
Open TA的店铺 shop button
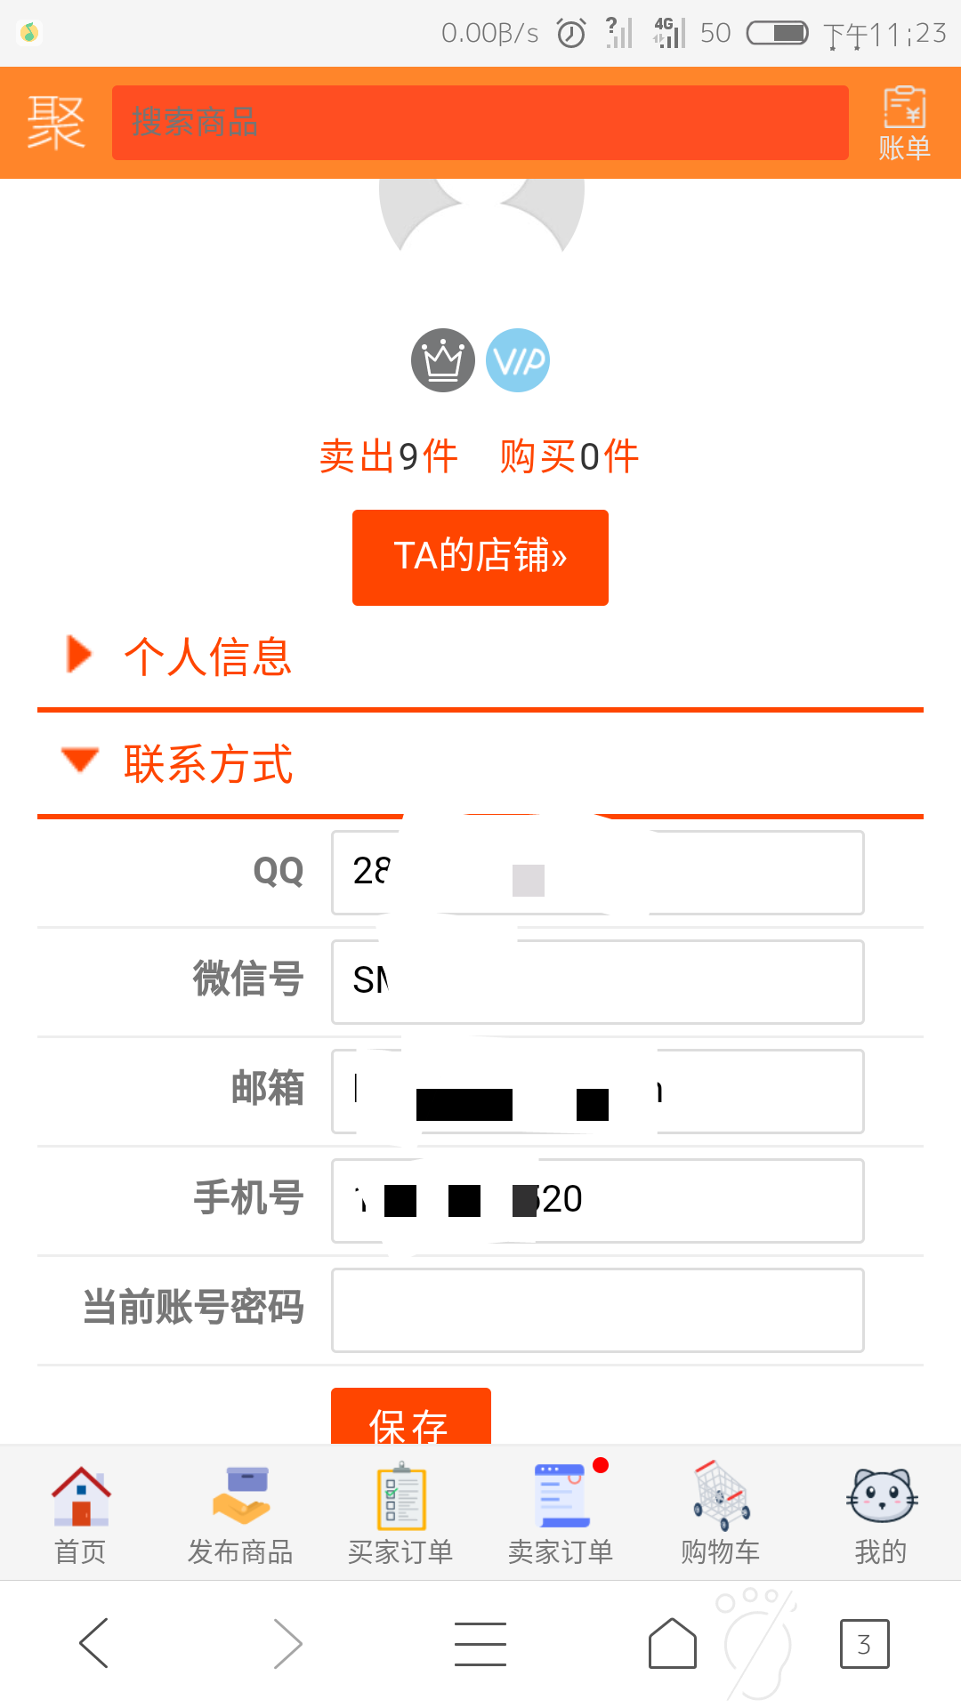click(x=480, y=558)
